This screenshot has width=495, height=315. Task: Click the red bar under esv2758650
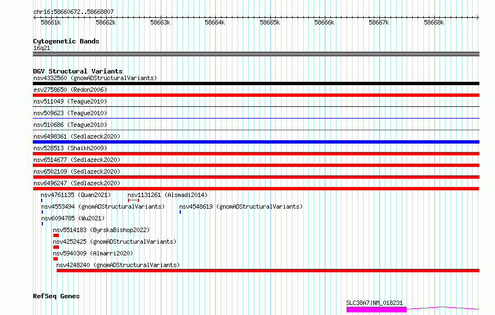tap(256, 95)
